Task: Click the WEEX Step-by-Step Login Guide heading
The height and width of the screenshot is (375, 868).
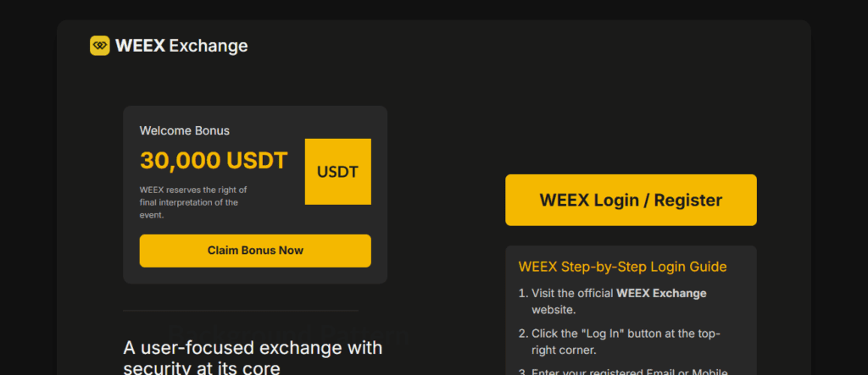Action: point(622,267)
